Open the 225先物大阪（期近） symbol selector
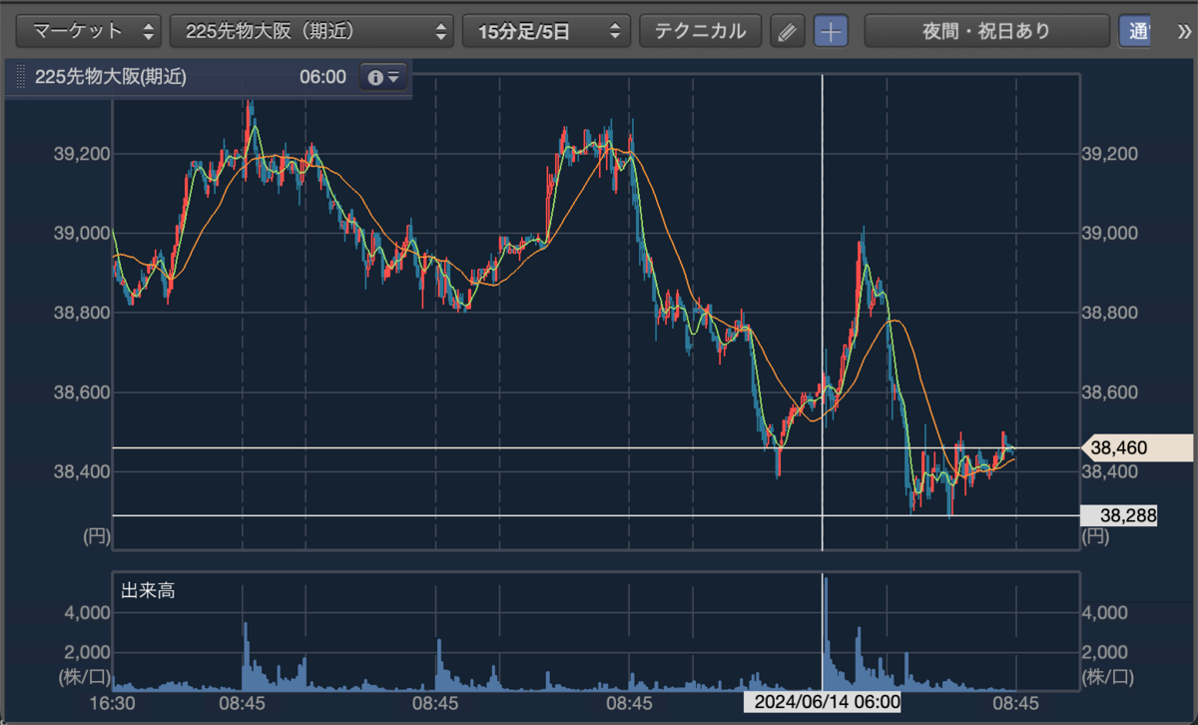The width and height of the screenshot is (1198, 725). (312, 31)
